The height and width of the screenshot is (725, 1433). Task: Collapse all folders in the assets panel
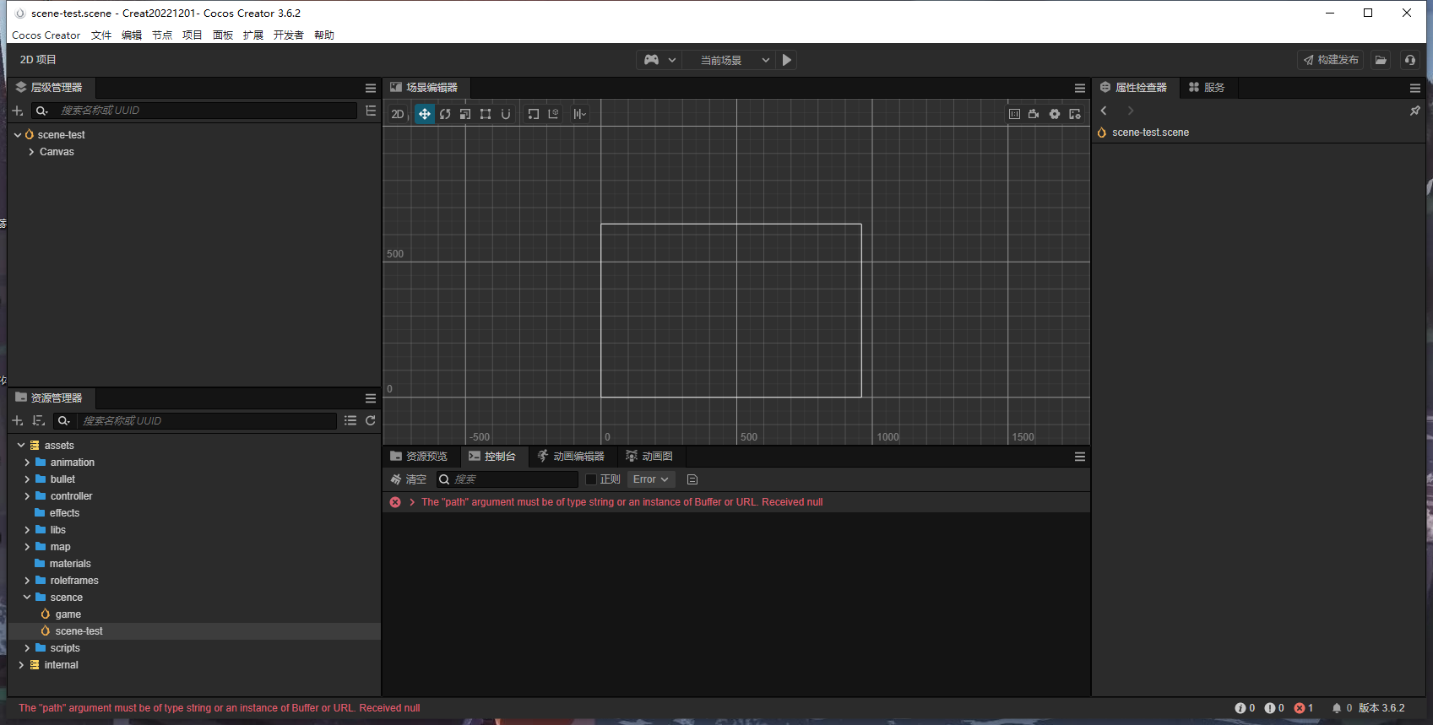click(x=350, y=420)
